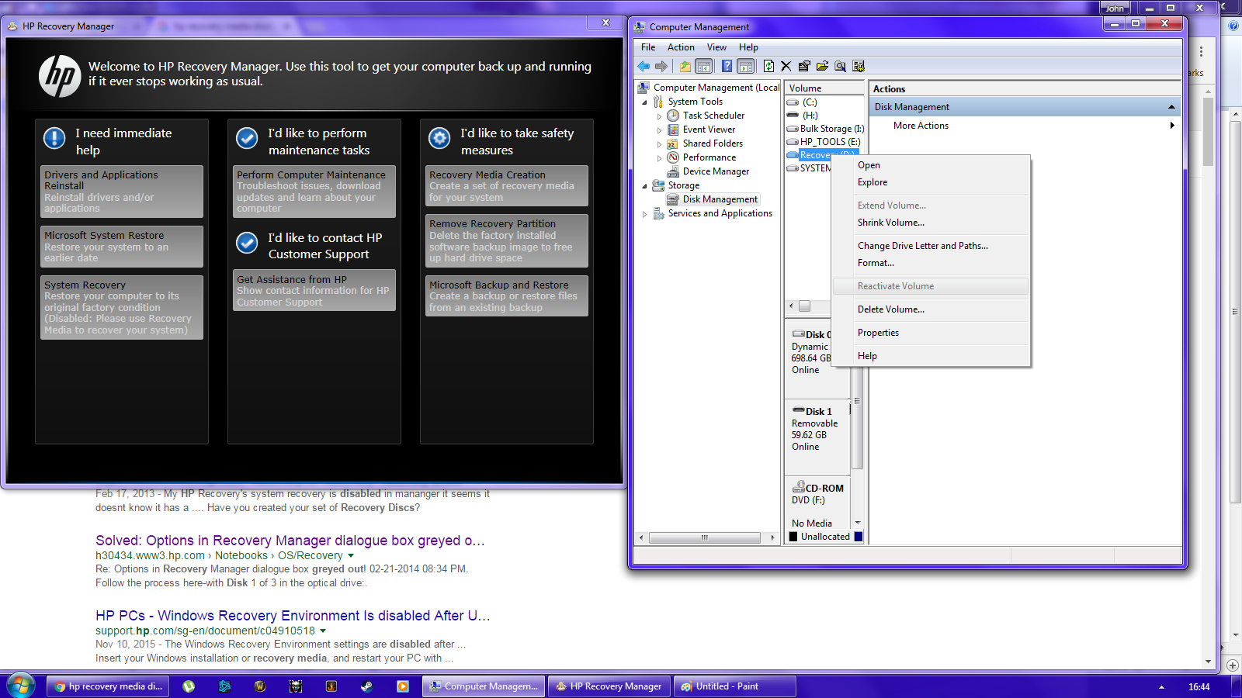
Task: Collapse the System Tools tree node
Action: click(644, 102)
